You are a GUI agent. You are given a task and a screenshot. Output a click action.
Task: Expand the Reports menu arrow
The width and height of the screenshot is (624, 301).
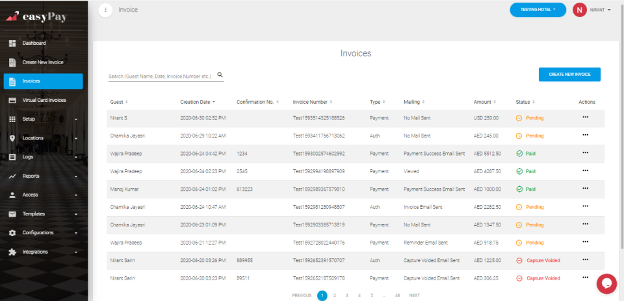pos(76,176)
